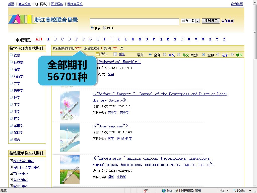Open 农学 category link
Screen dimensions: 257x193
tap(17, 111)
